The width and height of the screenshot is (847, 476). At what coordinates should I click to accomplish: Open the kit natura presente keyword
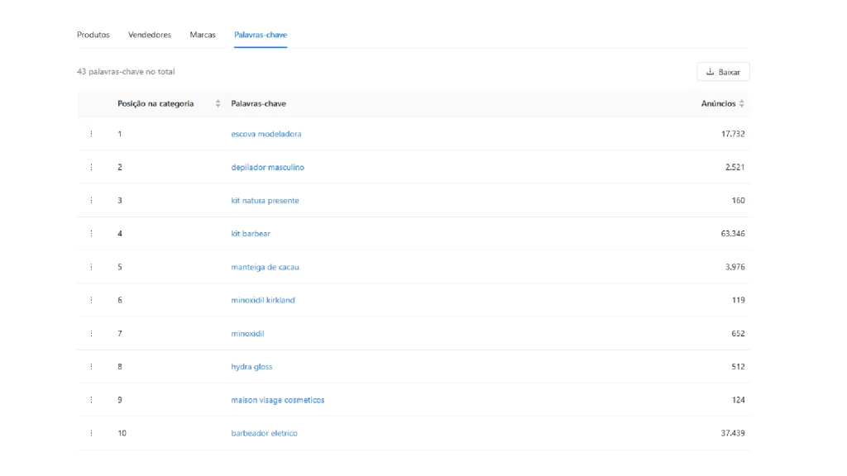(266, 200)
